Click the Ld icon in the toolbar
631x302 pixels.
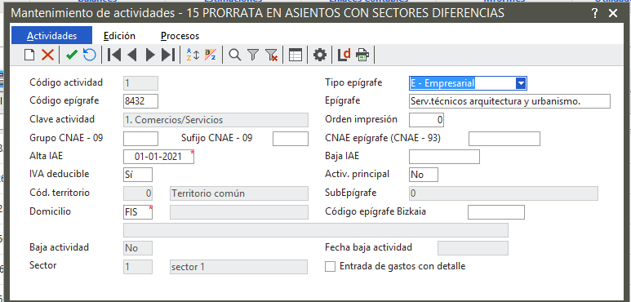pyautogui.click(x=344, y=55)
